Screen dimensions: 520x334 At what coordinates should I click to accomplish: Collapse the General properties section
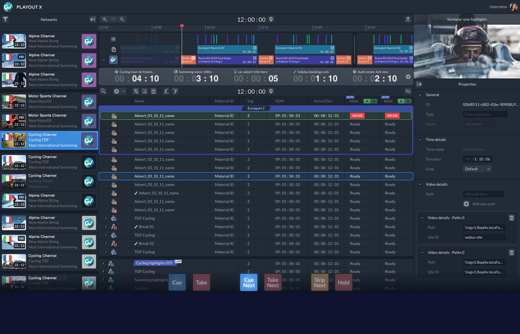point(420,95)
